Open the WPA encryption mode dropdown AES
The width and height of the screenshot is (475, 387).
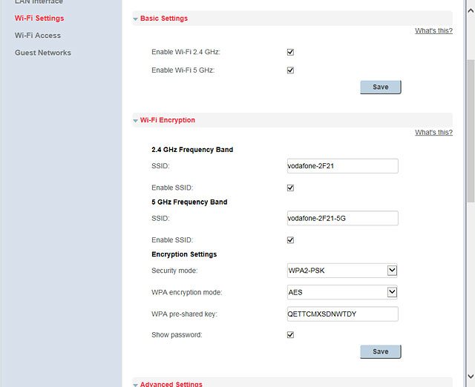coord(342,292)
